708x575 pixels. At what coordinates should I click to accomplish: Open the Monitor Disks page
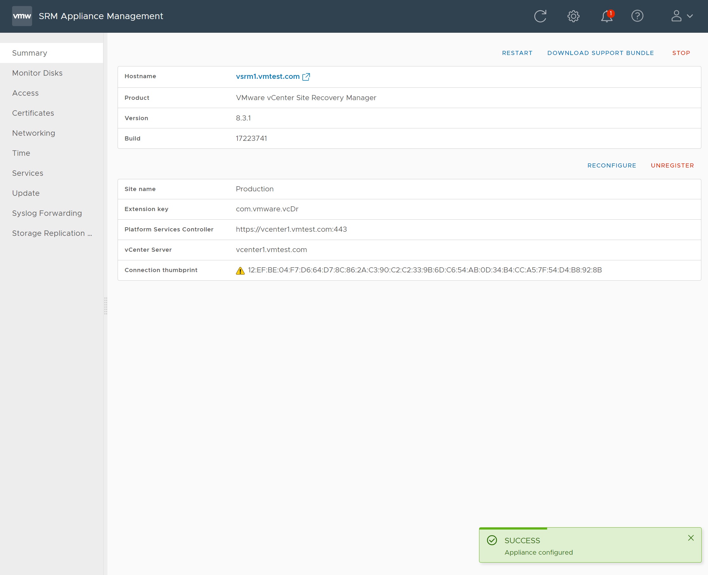pyautogui.click(x=37, y=73)
